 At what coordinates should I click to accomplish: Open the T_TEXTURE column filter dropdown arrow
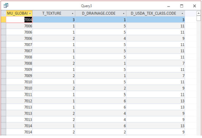coord(73,14)
